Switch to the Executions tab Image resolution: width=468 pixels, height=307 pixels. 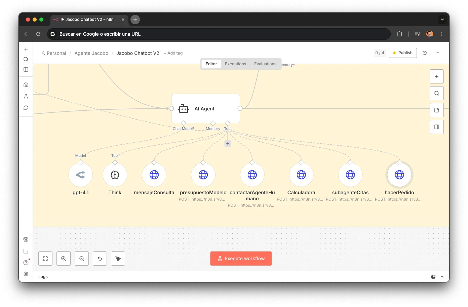coord(235,64)
